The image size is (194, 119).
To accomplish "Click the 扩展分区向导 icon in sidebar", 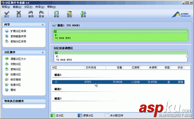I will (7, 31).
